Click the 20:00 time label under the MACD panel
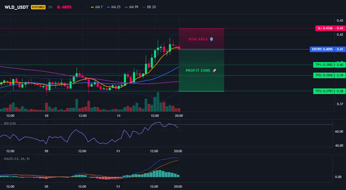 (x=178, y=186)
